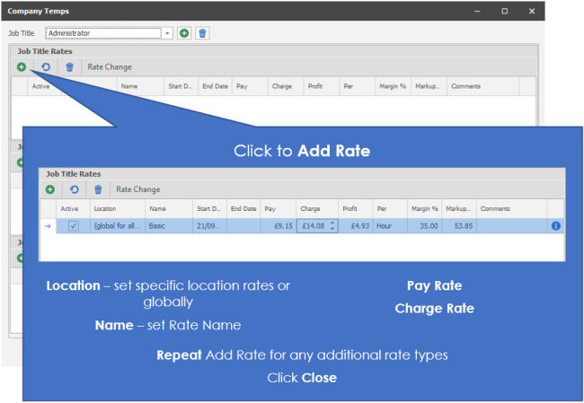Click the green Add Job Title icon
The image size is (584, 403).
(x=183, y=33)
